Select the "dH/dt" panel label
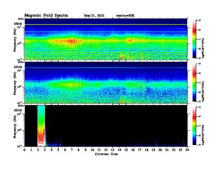223x172 pixels. (x=18, y=24)
